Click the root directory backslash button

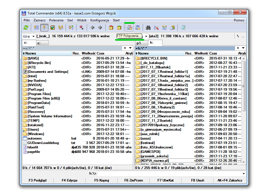tap(238, 36)
